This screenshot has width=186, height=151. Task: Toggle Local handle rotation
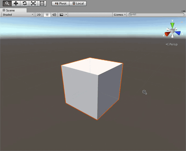click(x=78, y=4)
